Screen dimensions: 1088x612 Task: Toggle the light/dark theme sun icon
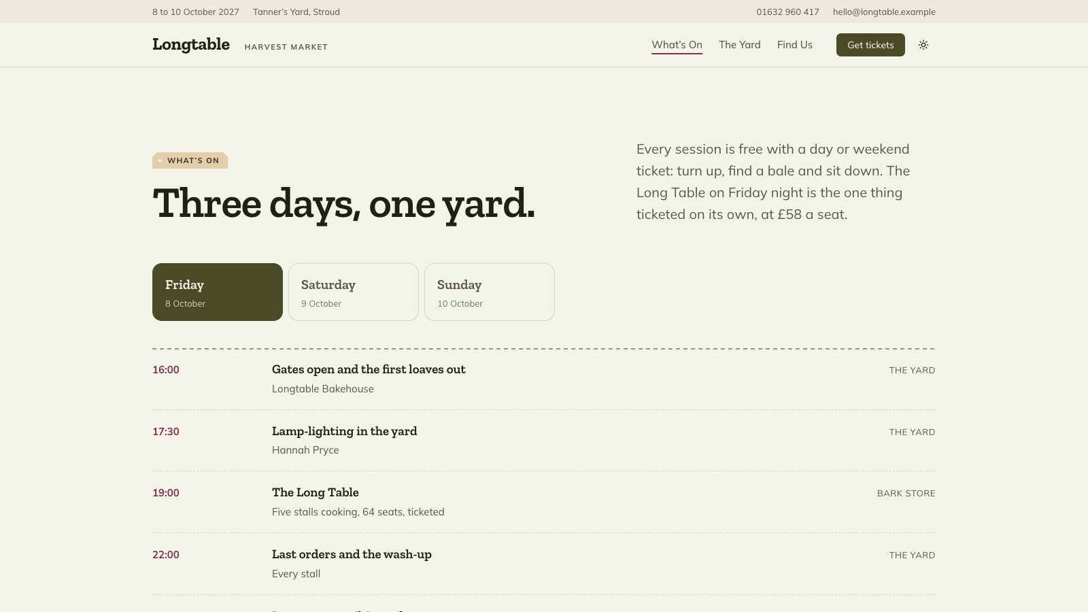pos(923,45)
